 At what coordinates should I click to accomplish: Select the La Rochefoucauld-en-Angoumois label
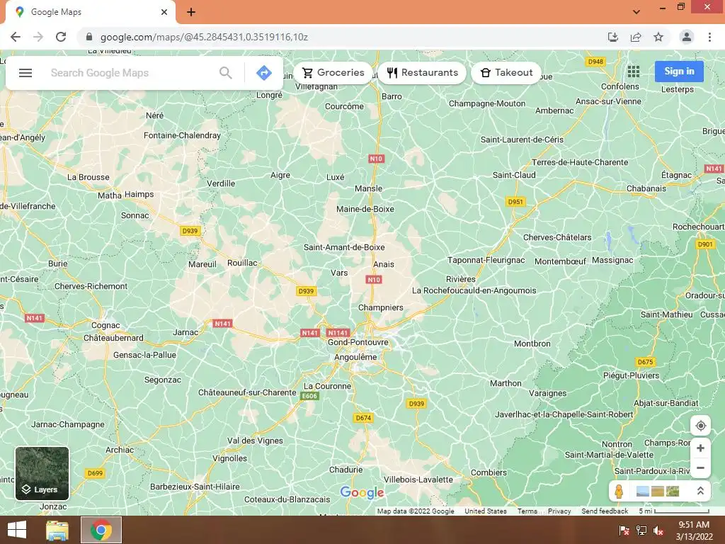point(474,290)
